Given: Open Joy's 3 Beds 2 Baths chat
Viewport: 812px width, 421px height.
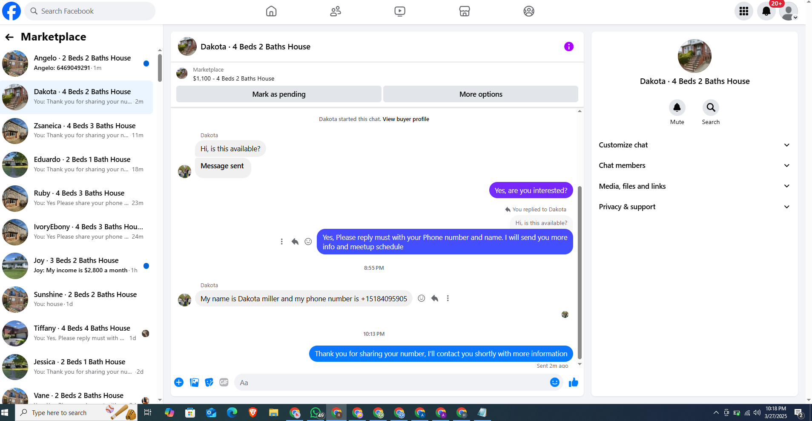Looking at the screenshot, I should click(x=77, y=265).
